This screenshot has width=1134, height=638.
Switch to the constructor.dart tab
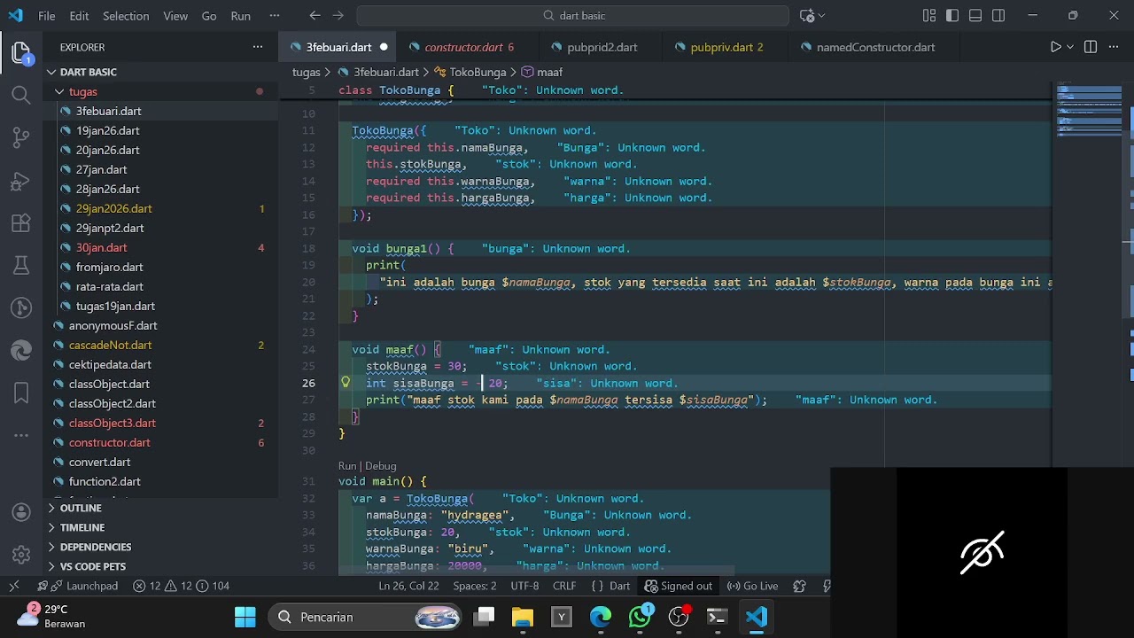462,47
